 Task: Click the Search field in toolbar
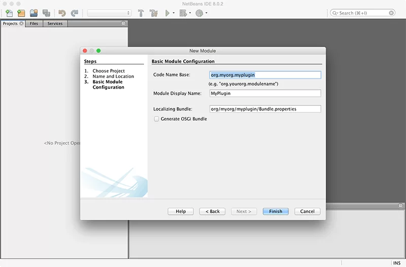coord(362,13)
